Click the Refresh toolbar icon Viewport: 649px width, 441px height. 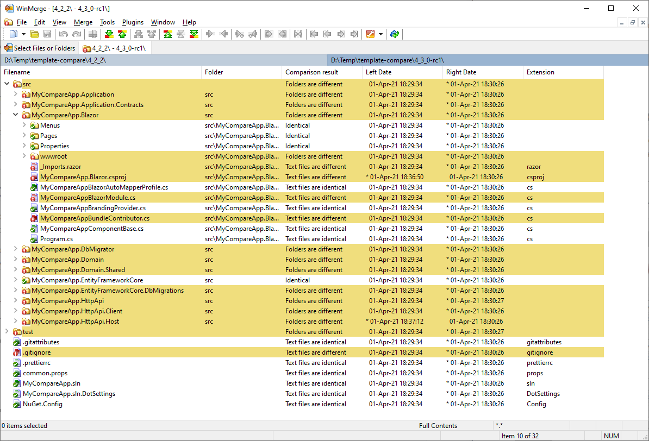[x=395, y=34]
